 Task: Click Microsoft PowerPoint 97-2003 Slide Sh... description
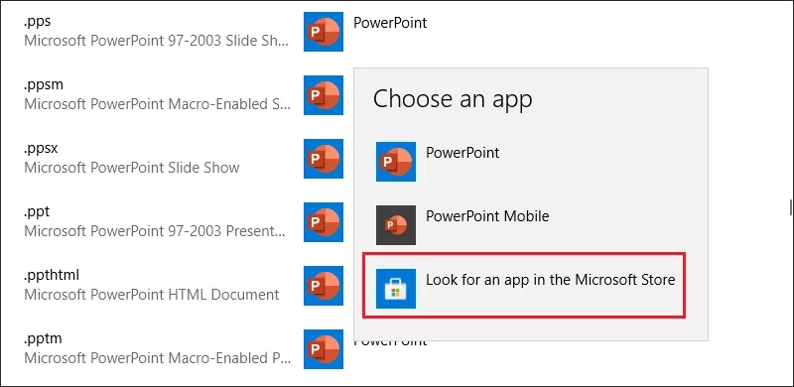click(157, 41)
